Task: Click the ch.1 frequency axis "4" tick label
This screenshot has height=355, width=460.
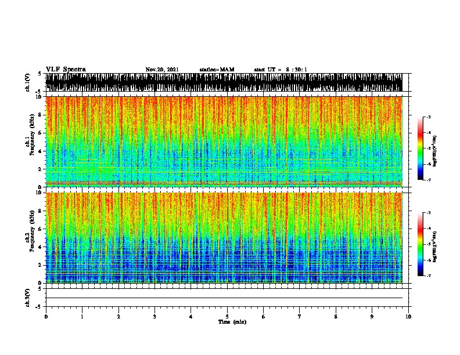Action: tap(40, 151)
